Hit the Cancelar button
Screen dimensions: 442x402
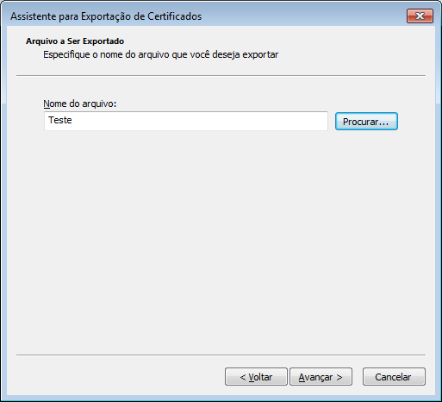(x=394, y=377)
